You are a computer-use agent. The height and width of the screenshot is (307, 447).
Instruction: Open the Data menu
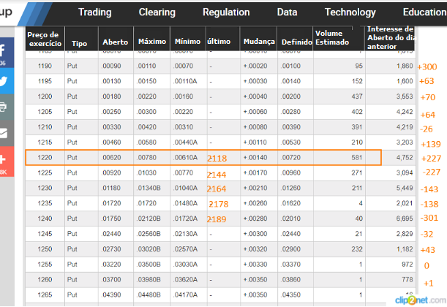click(287, 12)
